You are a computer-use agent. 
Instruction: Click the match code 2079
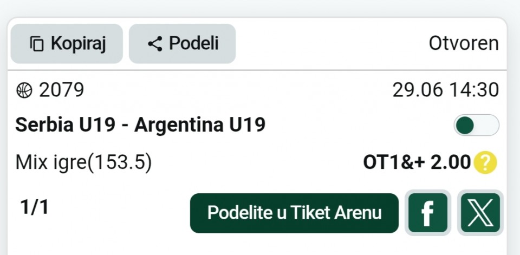pos(61,90)
